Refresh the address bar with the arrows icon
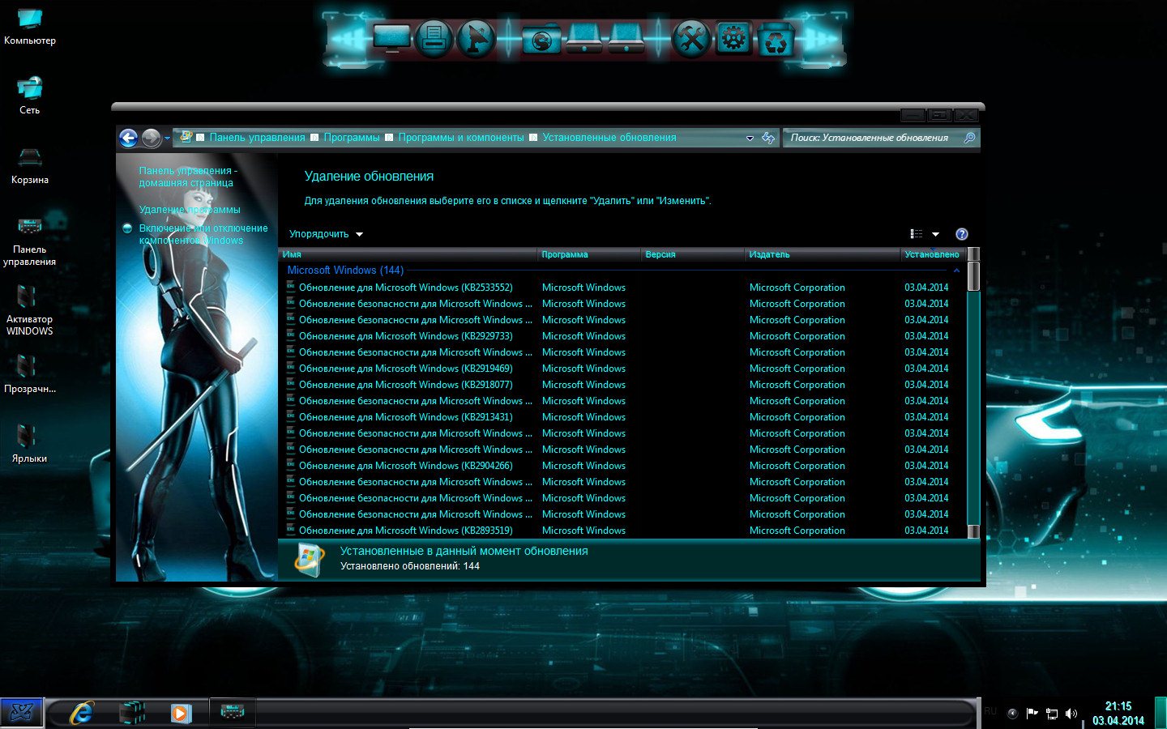This screenshot has height=729, width=1167. pos(768,138)
